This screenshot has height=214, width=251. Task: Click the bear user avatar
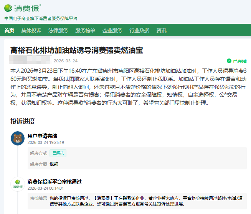(18, 139)
